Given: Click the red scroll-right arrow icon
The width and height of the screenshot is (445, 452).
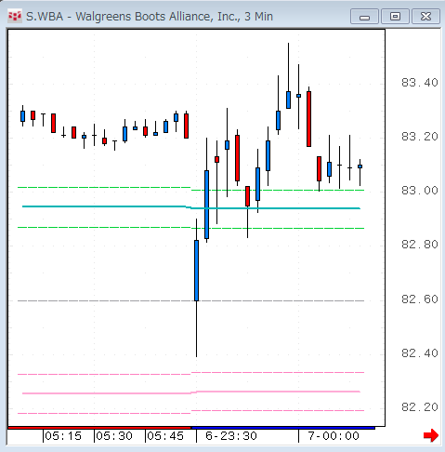Looking at the screenshot, I should 431,435.
